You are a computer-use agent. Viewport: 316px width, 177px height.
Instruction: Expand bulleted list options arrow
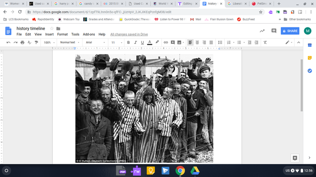tap(244, 43)
